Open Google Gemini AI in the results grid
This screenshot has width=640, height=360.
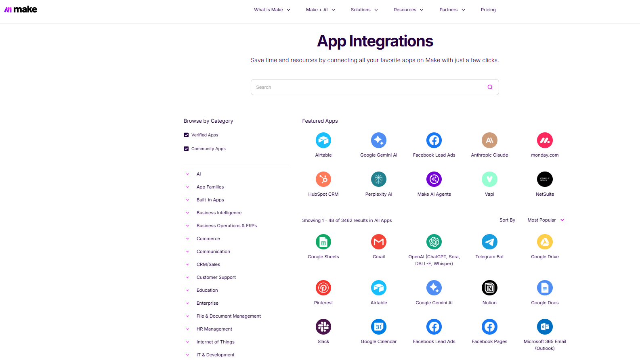coord(434,288)
